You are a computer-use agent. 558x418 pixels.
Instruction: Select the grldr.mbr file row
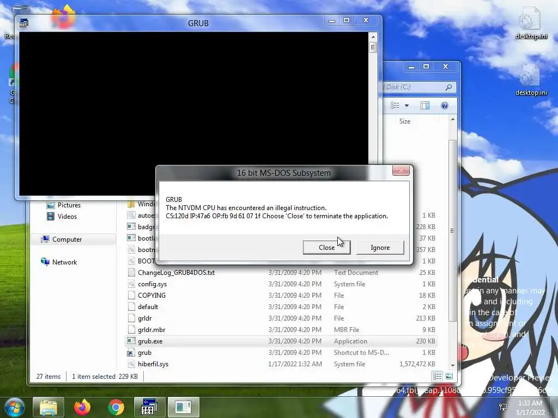(281, 329)
